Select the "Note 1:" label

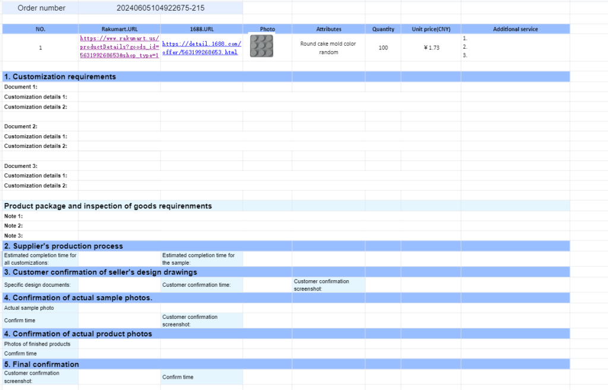click(x=14, y=216)
